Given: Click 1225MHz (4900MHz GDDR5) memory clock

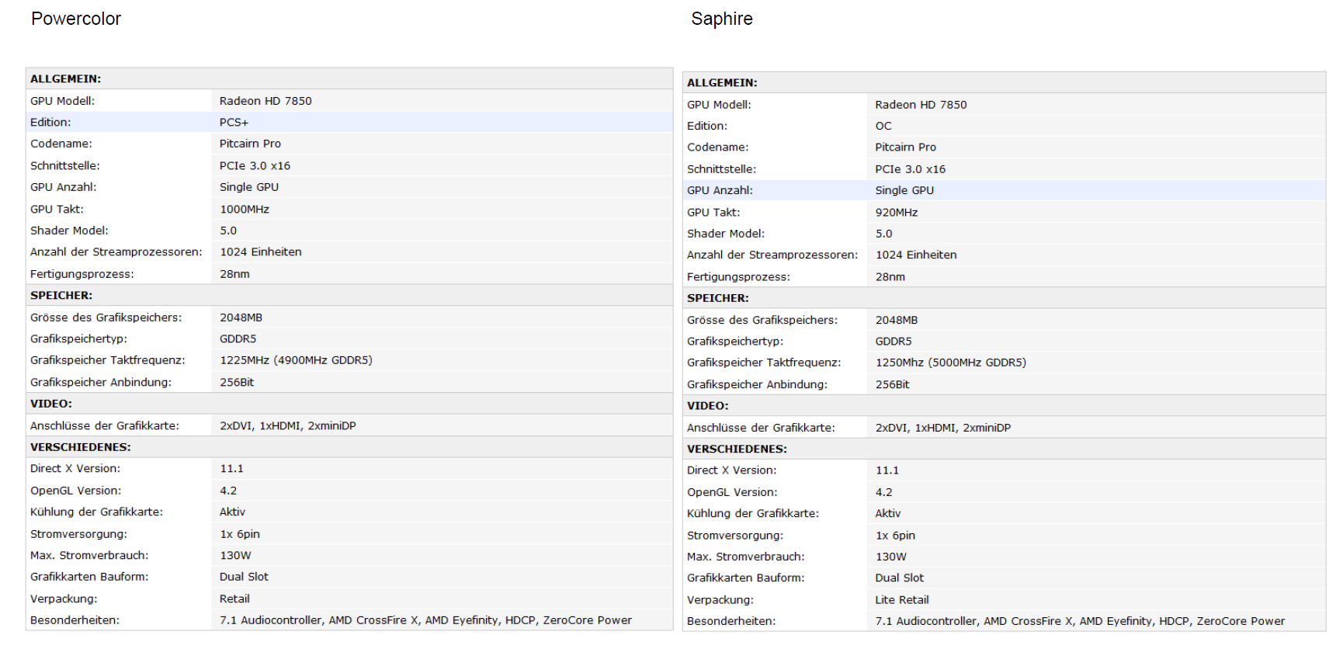Looking at the screenshot, I should [296, 360].
